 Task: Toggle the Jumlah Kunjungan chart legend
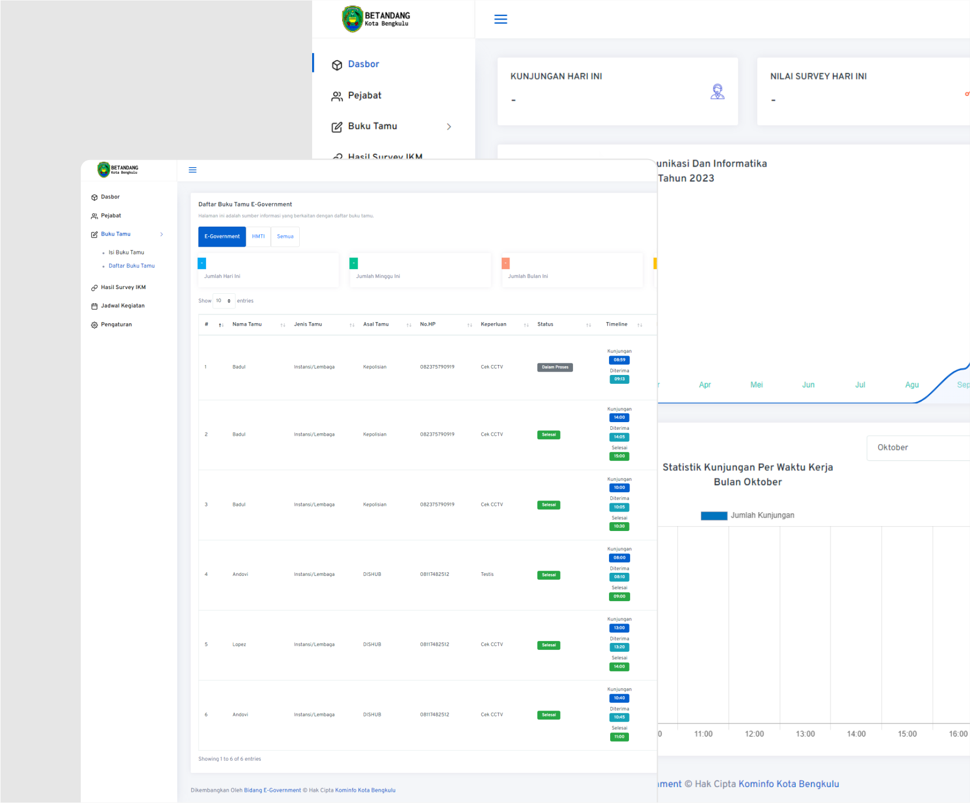(747, 516)
